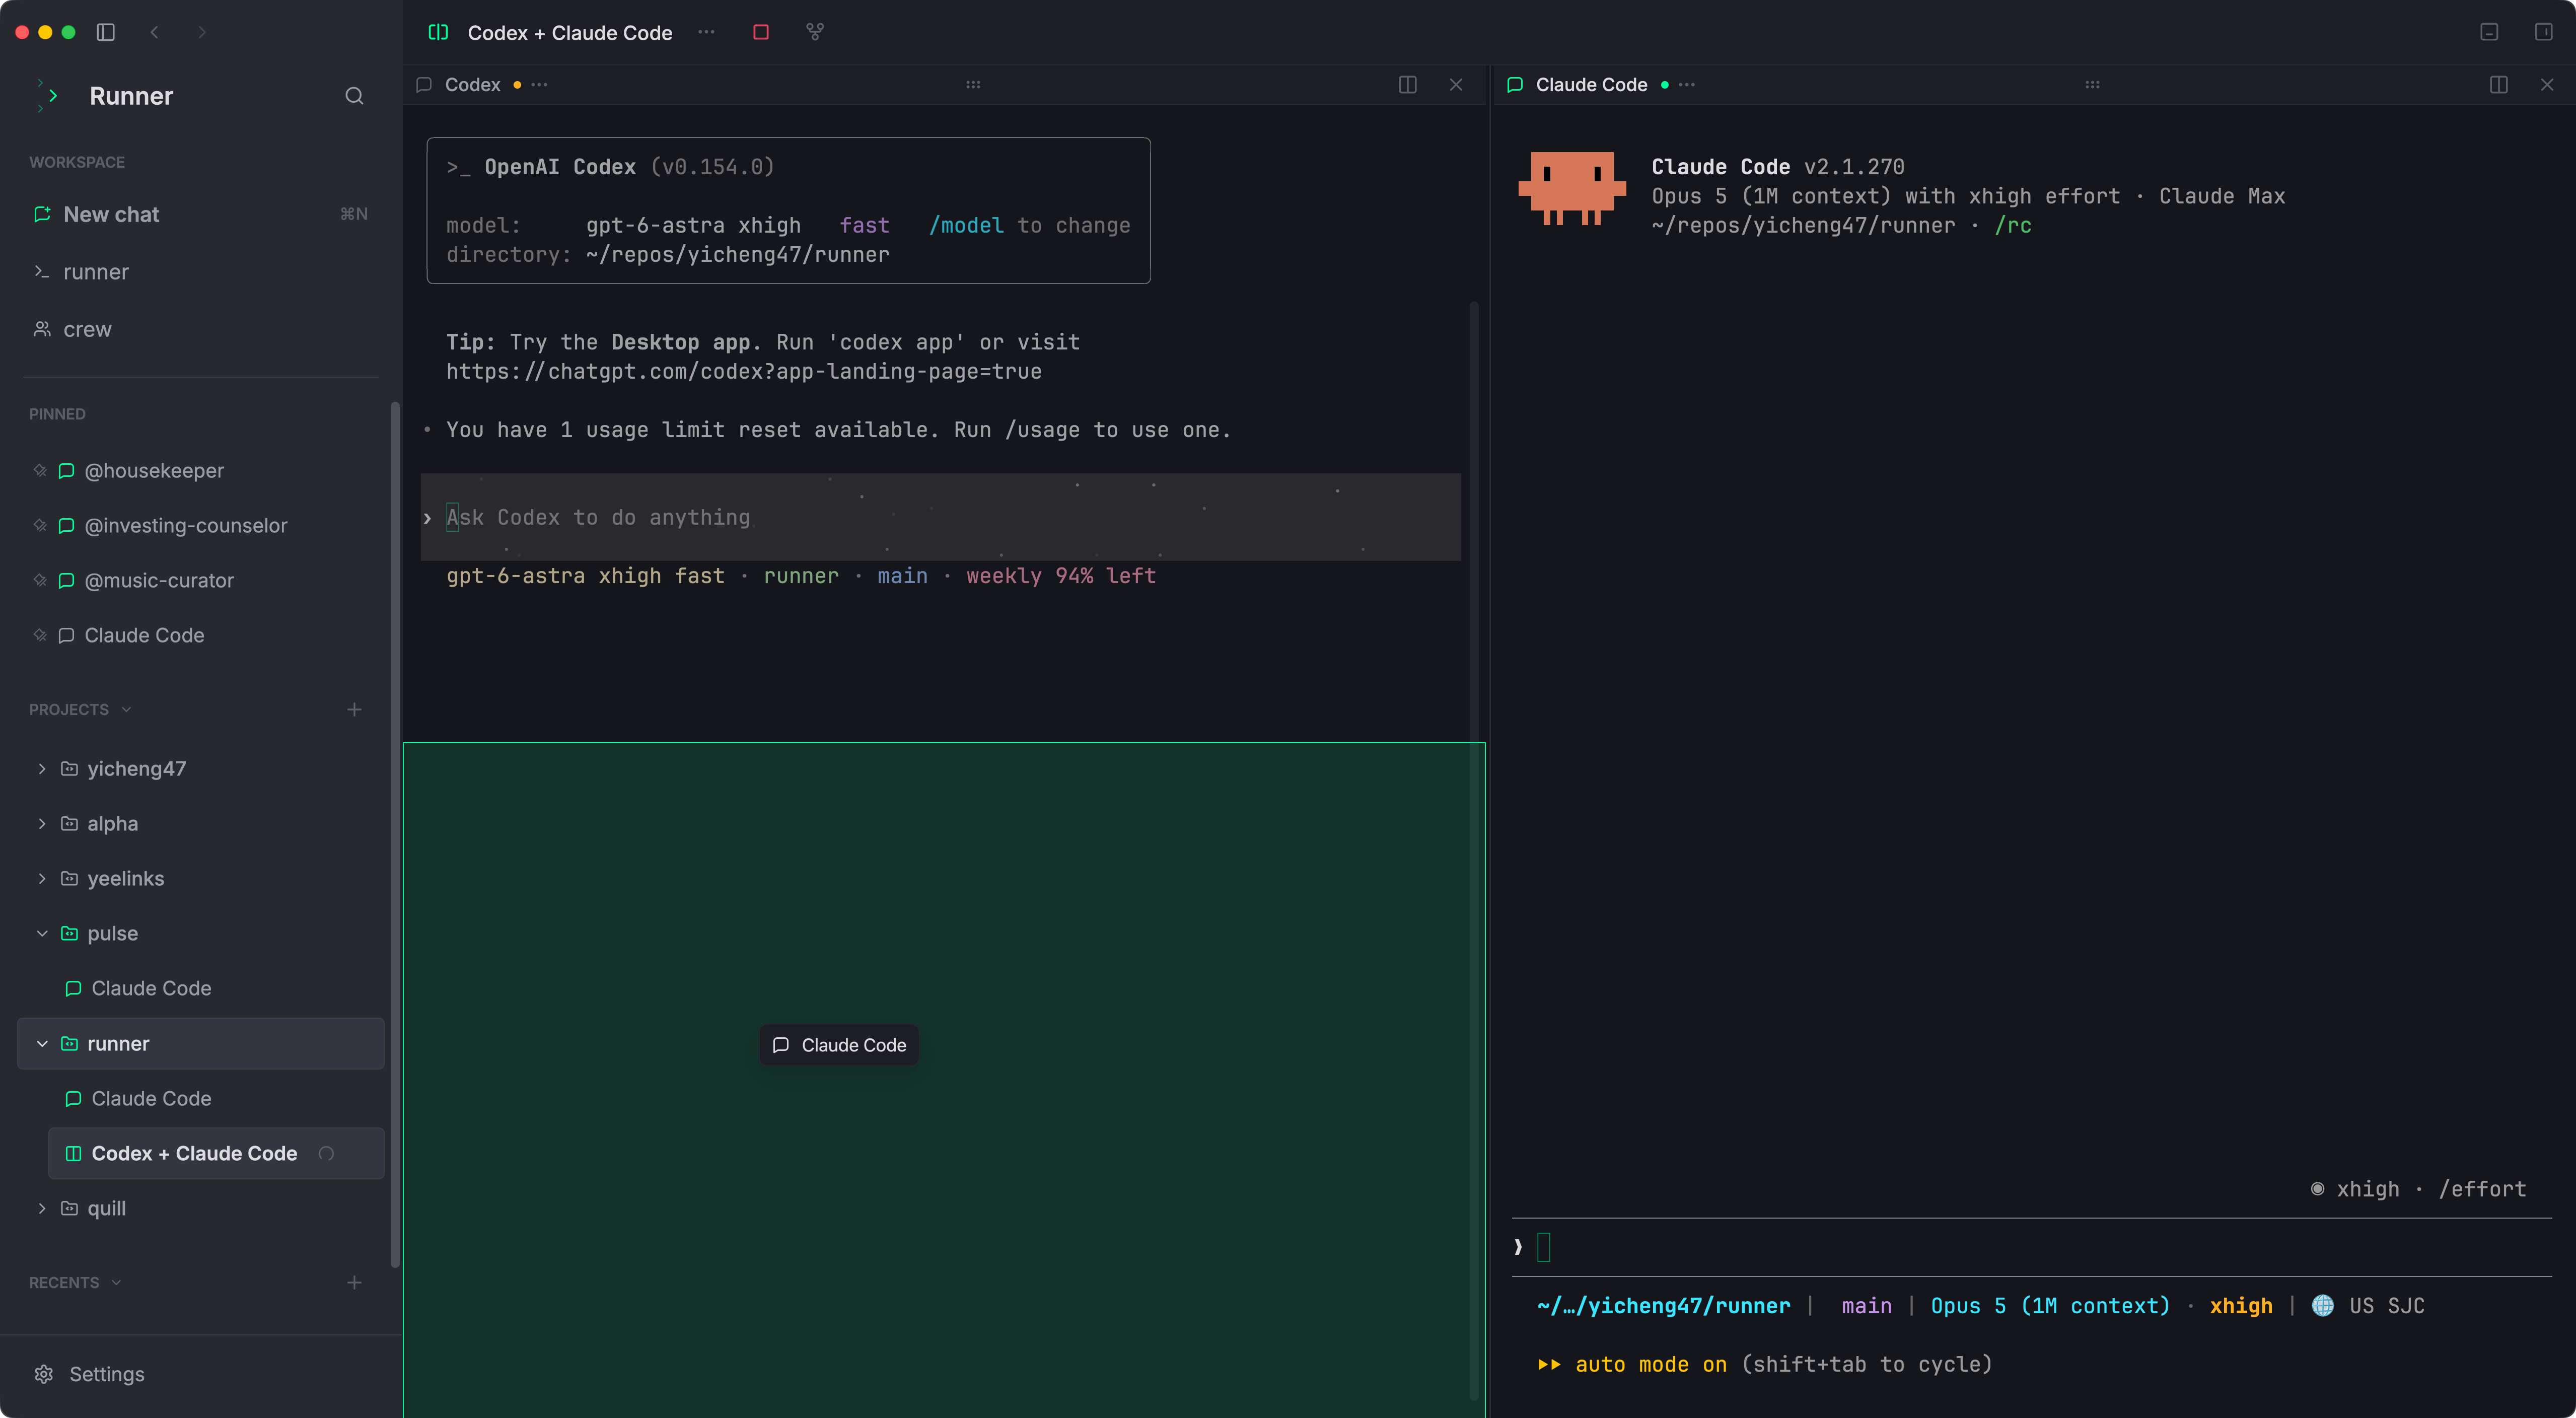The image size is (2576, 1418).
Task: Expand the alpha project
Action: (42, 823)
